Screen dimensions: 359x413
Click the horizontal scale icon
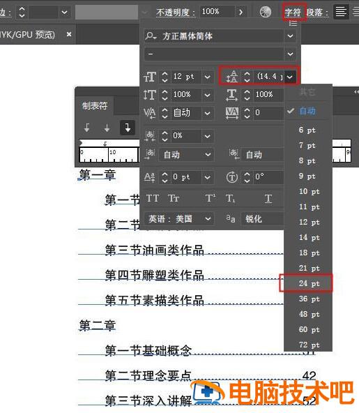coord(232,95)
